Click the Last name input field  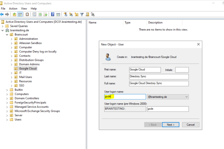159,77
